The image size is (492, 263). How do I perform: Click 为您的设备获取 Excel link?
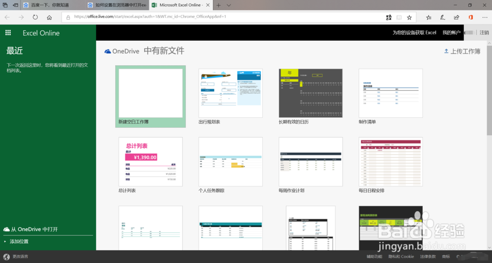[414, 32]
